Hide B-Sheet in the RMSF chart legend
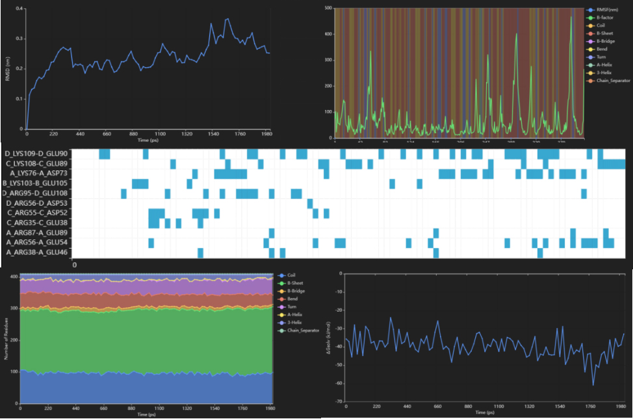 (600, 33)
